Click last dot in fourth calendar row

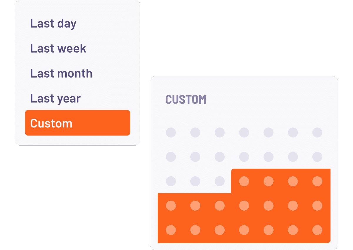pyautogui.click(x=317, y=206)
